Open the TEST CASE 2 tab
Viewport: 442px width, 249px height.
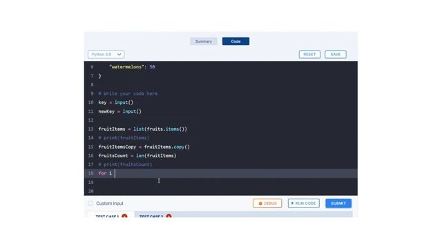155,215
